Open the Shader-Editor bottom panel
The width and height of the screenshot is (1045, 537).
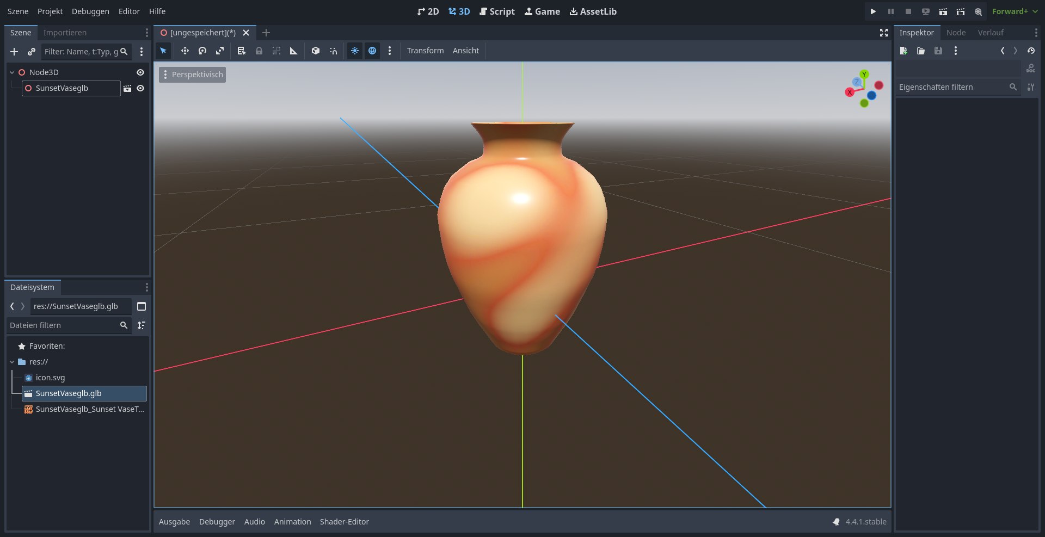click(x=345, y=522)
